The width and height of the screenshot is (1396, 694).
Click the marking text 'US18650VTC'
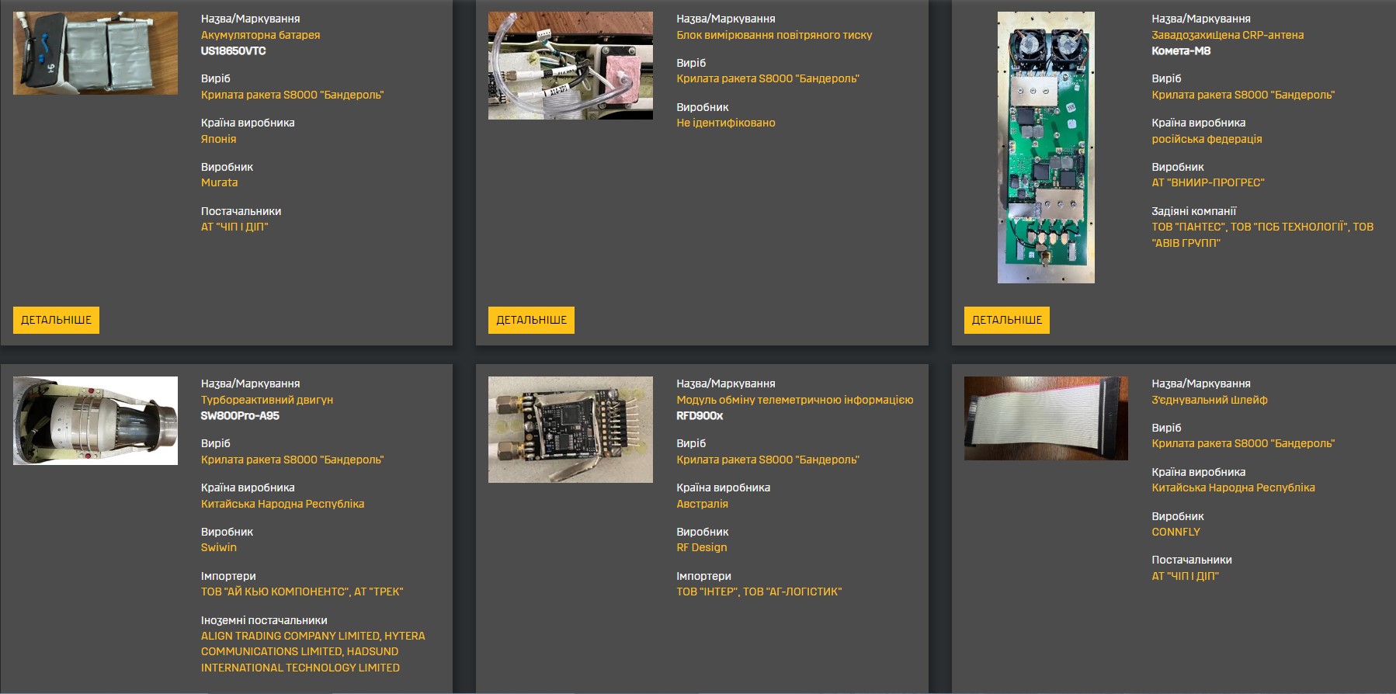[233, 50]
